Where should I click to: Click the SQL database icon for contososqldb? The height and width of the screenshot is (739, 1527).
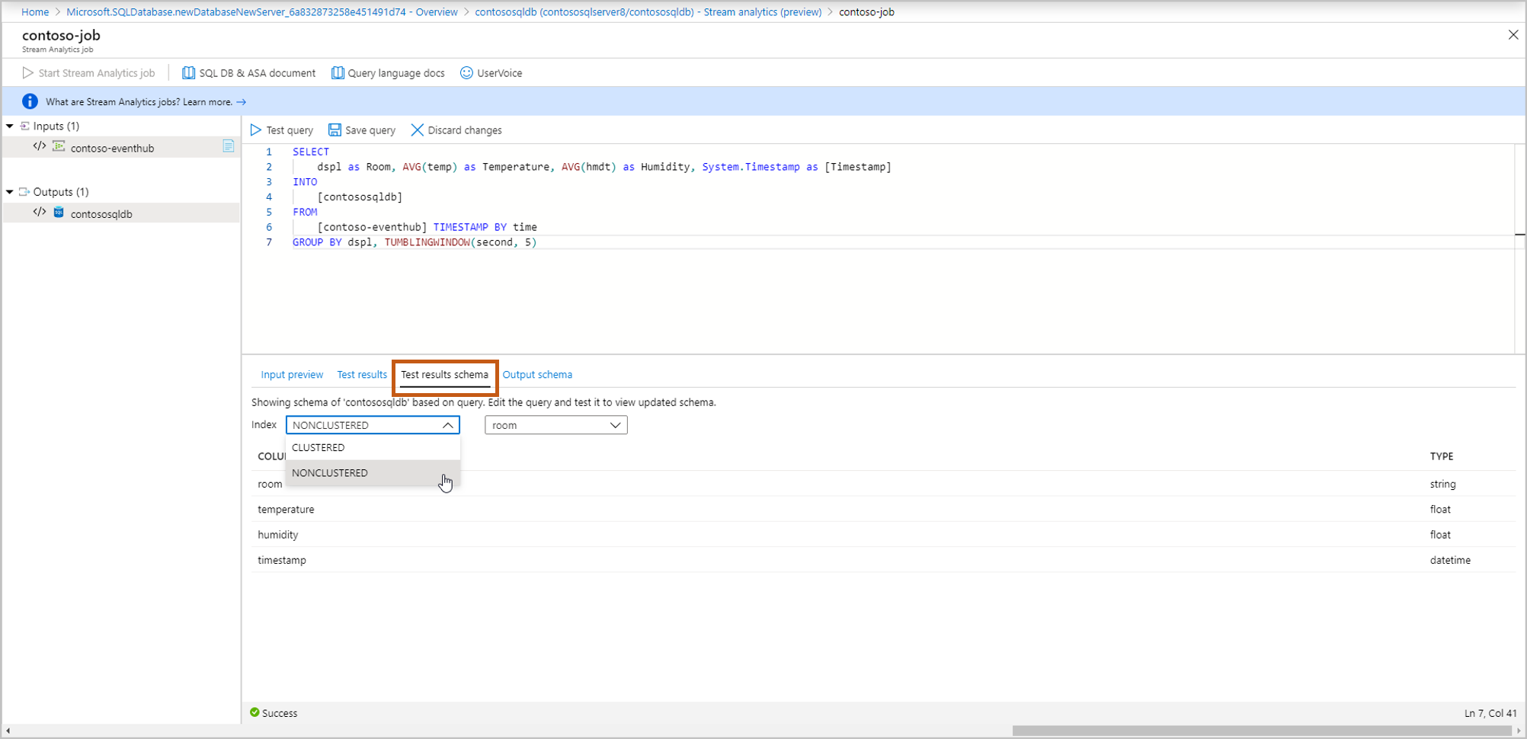pyautogui.click(x=59, y=213)
